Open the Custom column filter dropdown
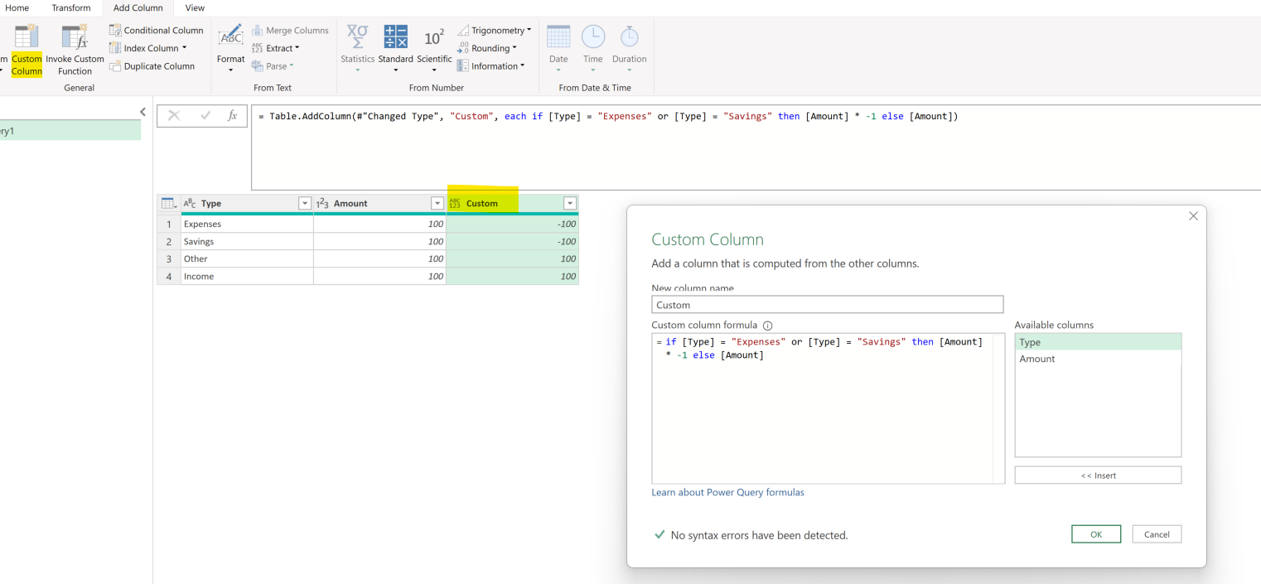 tap(569, 203)
